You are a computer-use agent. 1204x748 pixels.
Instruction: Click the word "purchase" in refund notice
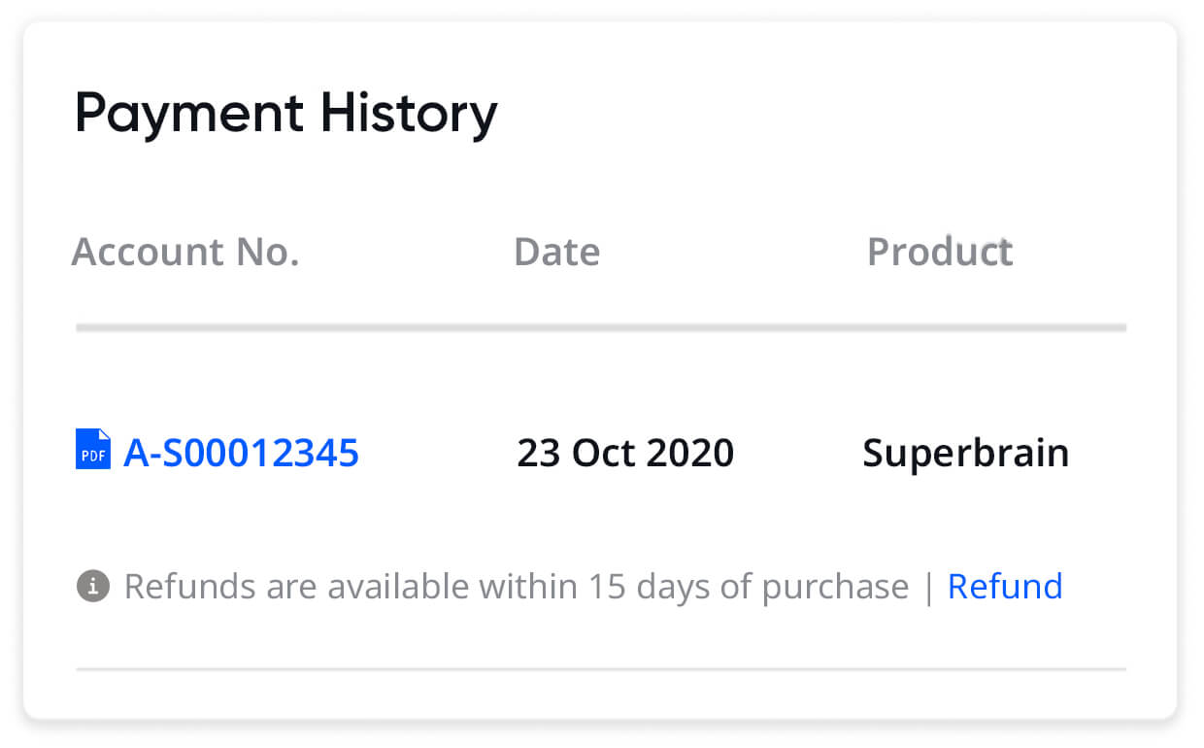tap(835, 588)
